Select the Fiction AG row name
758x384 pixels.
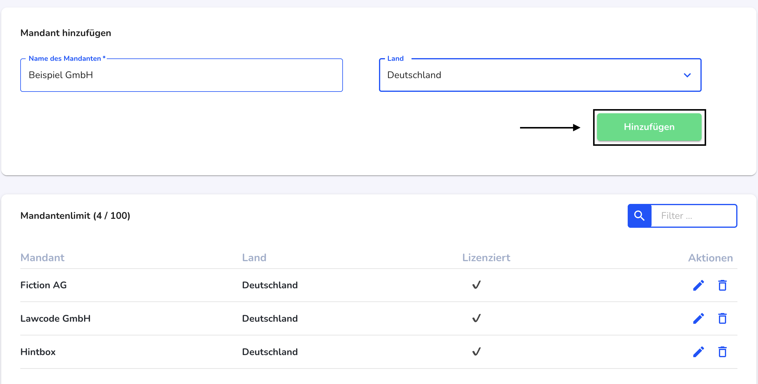tap(44, 285)
